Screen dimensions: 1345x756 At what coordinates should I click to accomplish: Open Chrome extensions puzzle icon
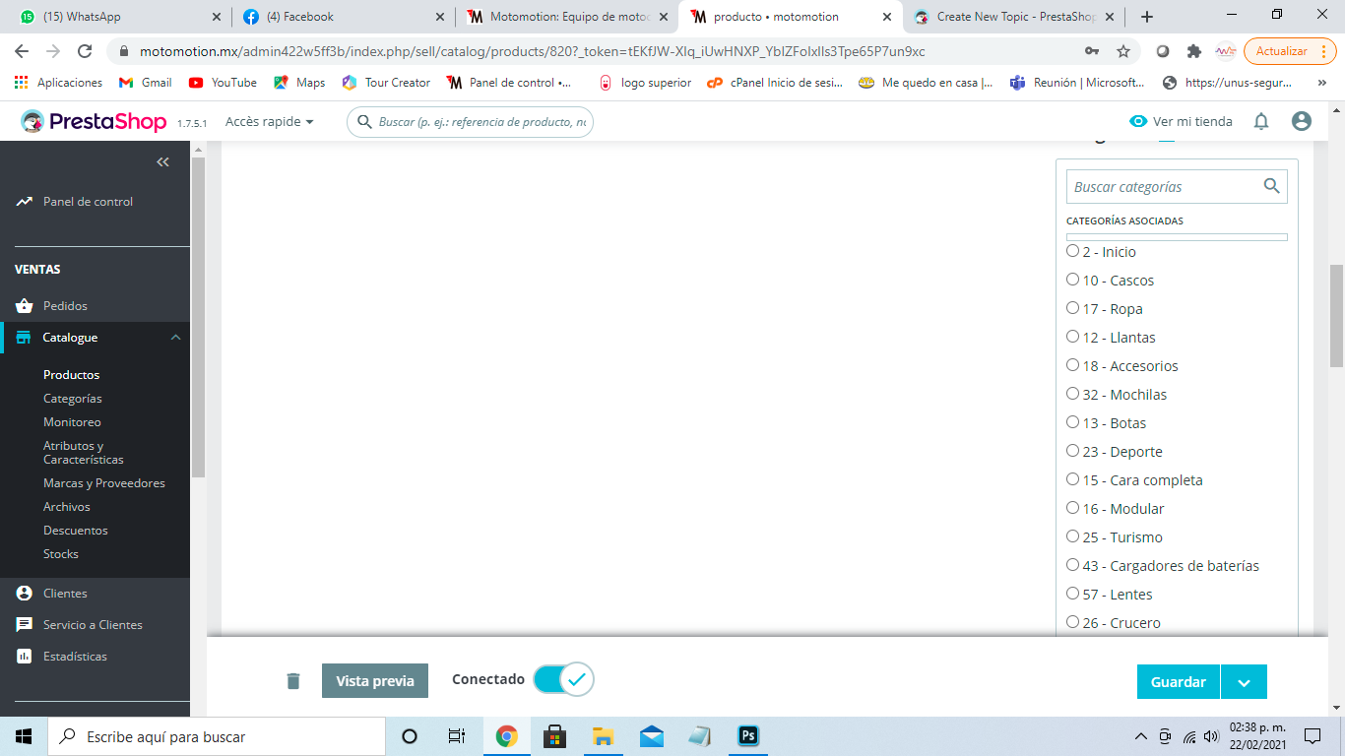click(1194, 51)
